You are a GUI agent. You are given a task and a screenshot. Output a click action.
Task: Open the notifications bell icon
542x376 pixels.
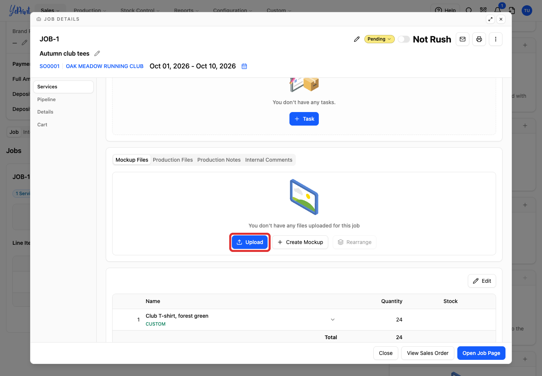tap(498, 10)
